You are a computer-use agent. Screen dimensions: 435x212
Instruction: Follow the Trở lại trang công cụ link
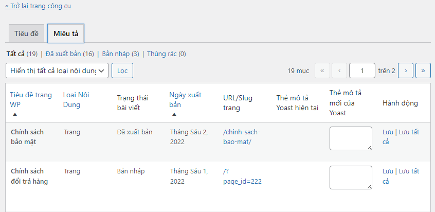(x=38, y=6)
